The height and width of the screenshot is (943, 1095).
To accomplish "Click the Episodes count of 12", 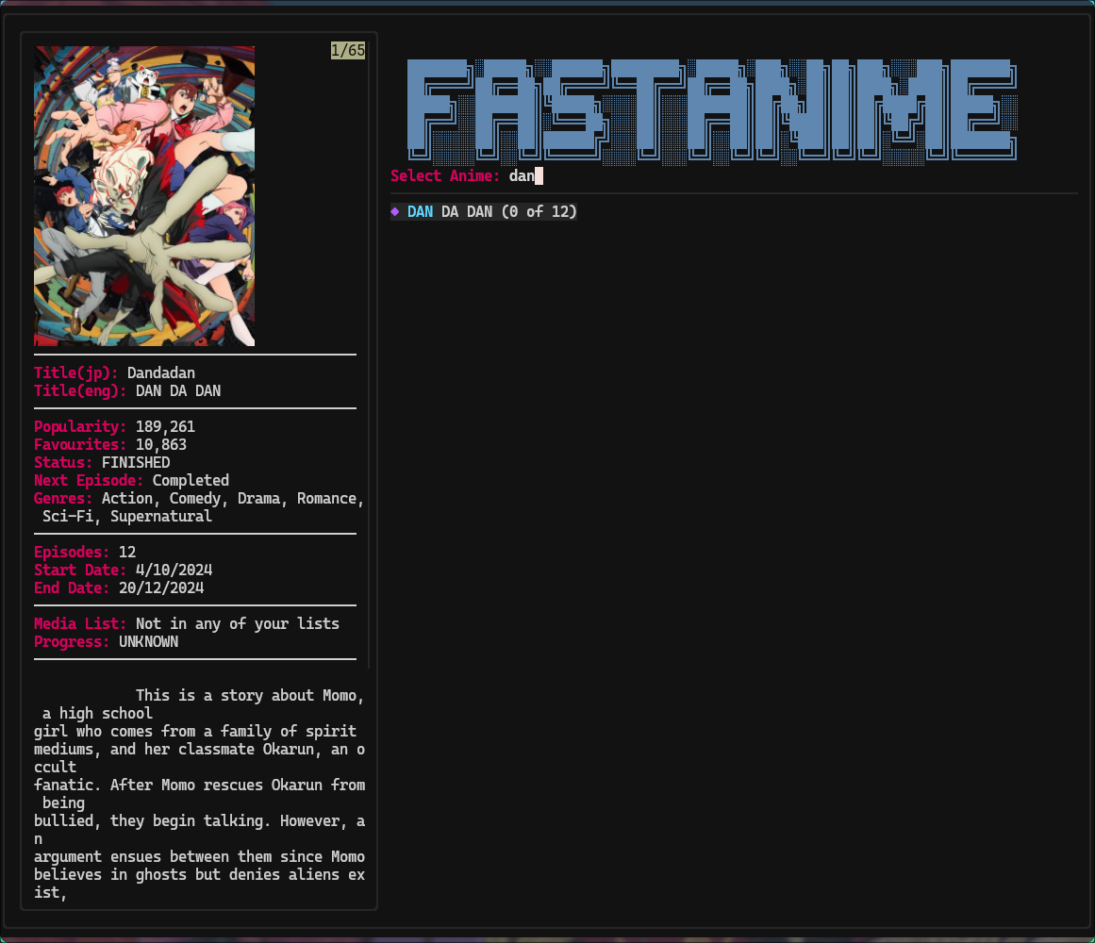I will (x=127, y=552).
